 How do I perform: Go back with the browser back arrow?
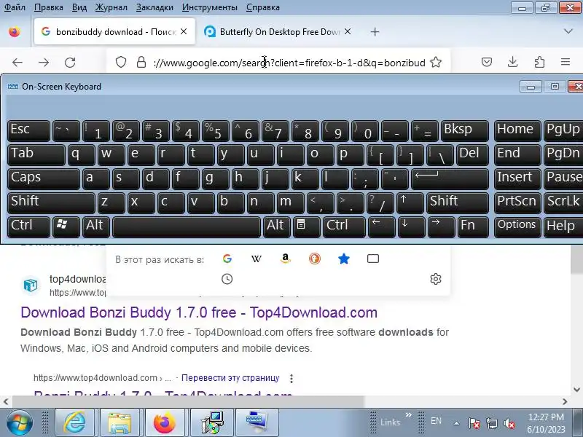tap(17, 63)
